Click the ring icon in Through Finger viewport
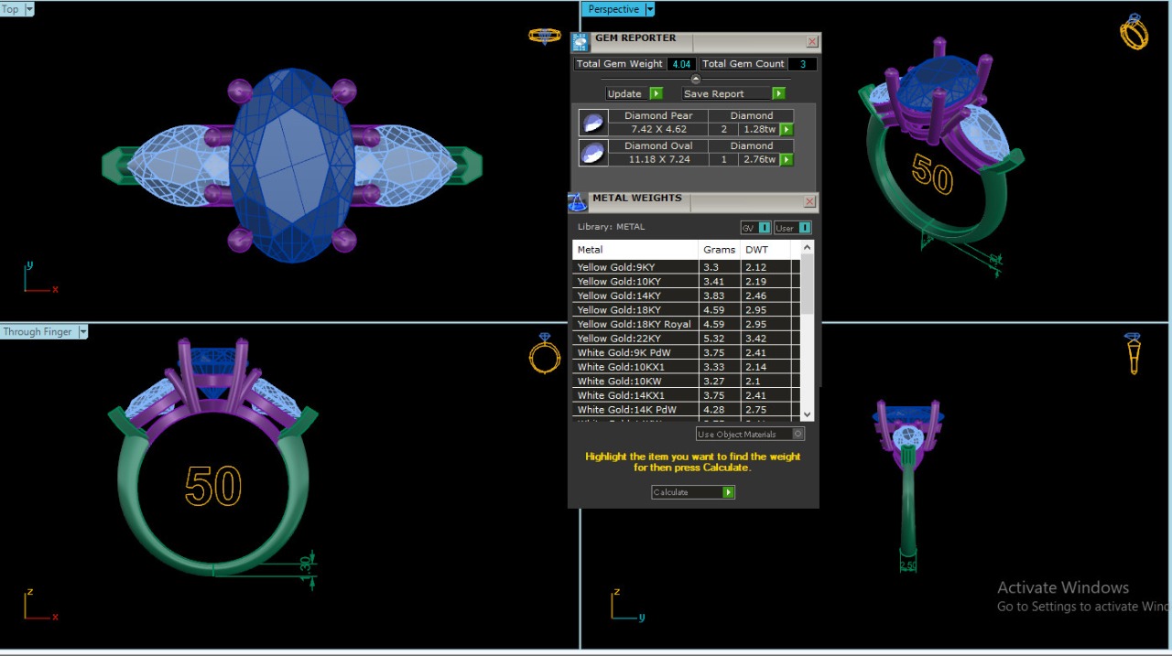 coord(544,355)
